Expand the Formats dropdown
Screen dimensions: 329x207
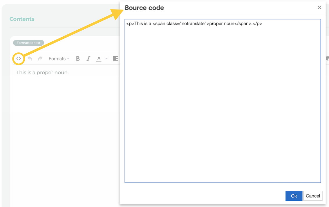(59, 59)
